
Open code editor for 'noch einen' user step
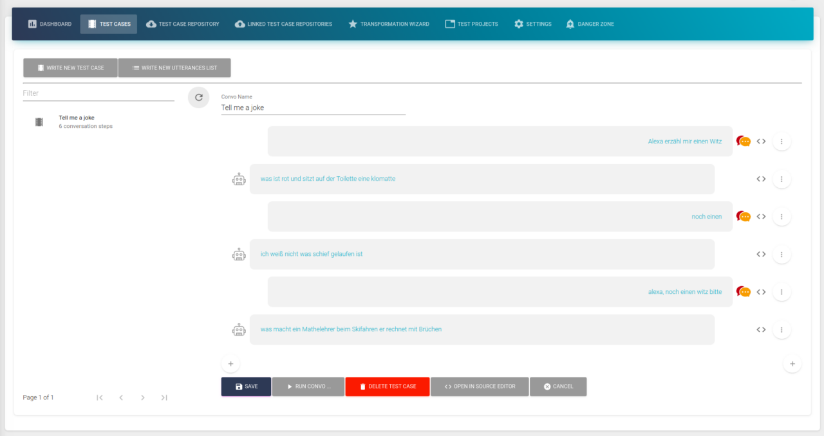tap(761, 216)
